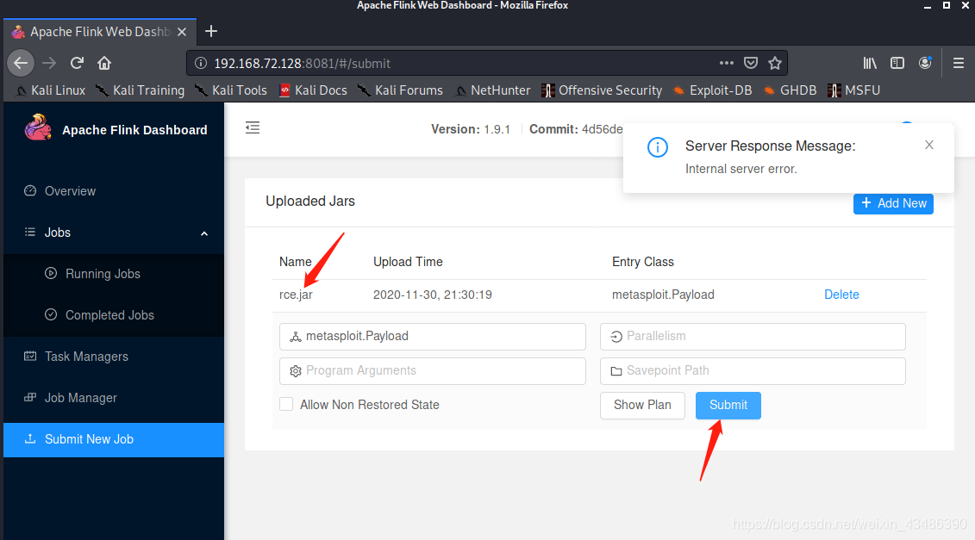This screenshot has width=975, height=540.
Task: Click the Firefox back arrow button
Action: 21,63
